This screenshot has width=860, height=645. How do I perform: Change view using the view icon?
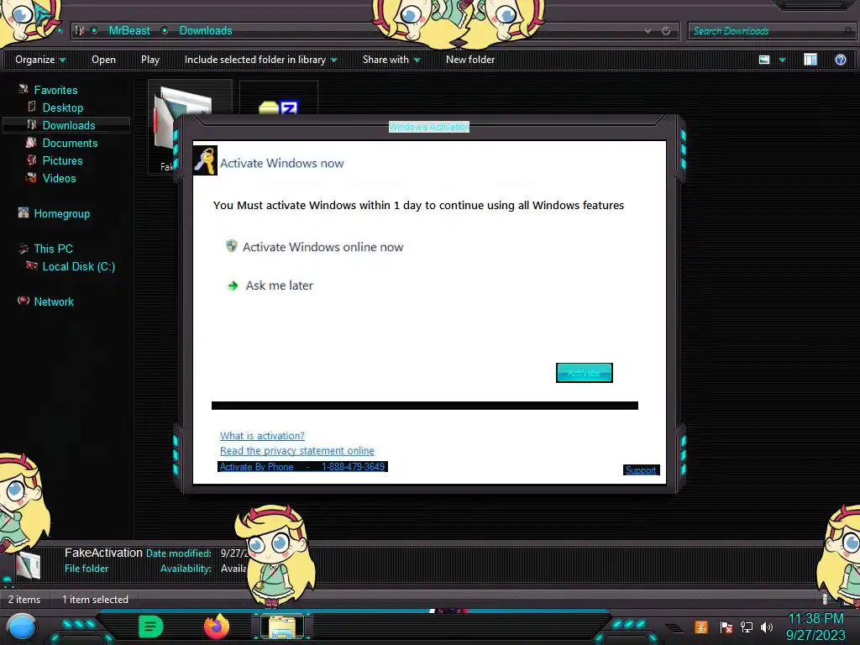[x=764, y=60]
